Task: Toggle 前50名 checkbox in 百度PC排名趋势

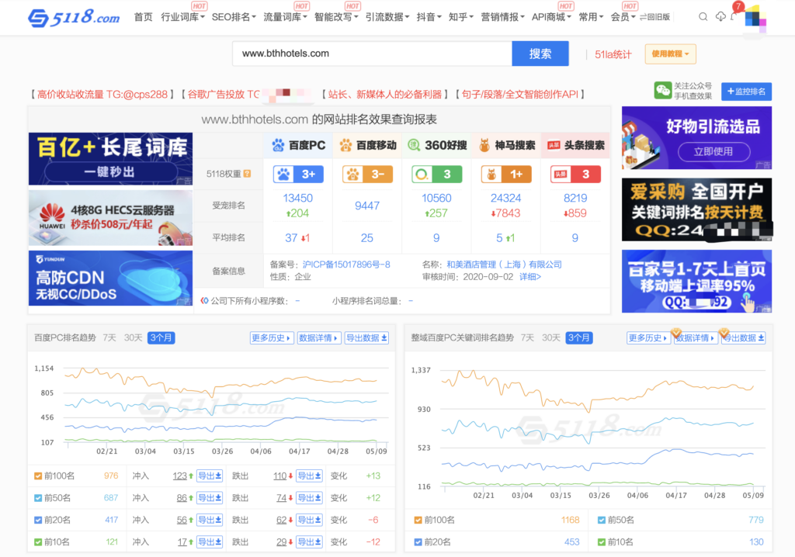Action: (38, 498)
